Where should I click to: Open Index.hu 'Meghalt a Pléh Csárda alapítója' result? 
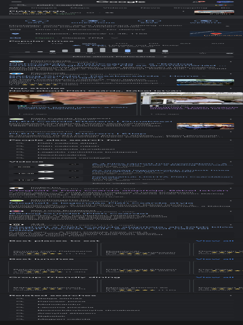(x=119, y=190)
